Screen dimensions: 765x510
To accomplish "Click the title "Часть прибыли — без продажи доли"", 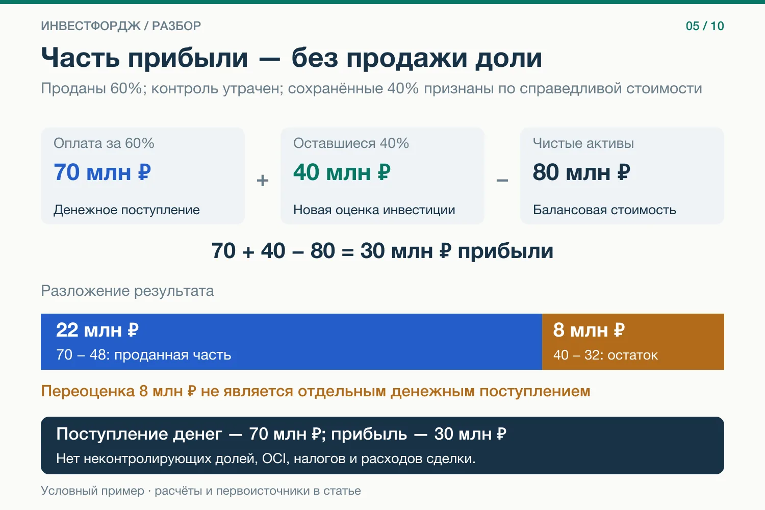I will pyautogui.click(x=291, y=58).
